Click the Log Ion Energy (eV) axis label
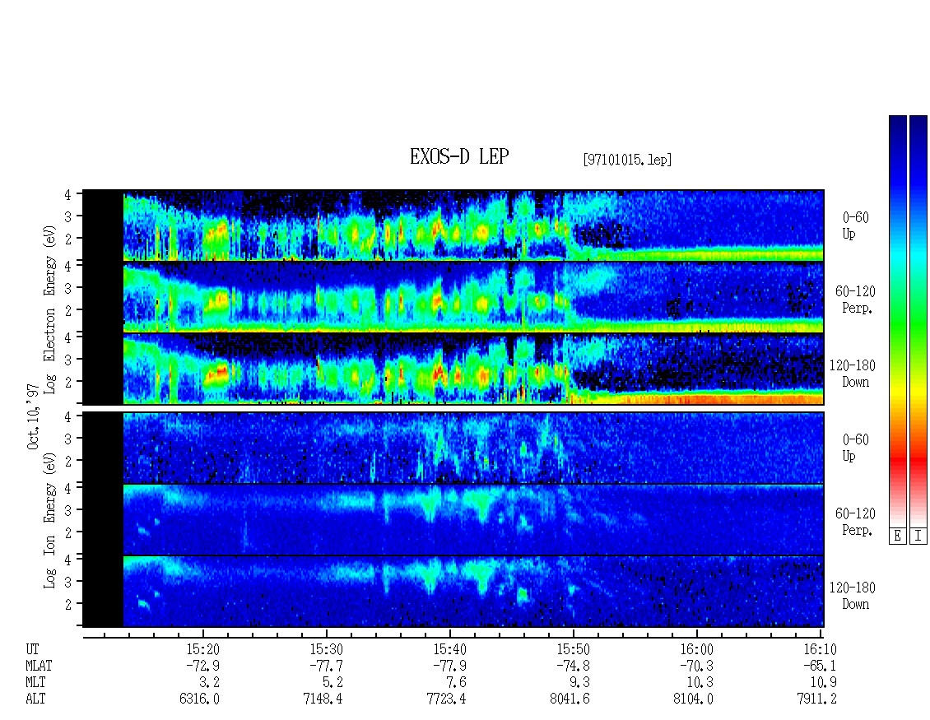 [49, 520]
